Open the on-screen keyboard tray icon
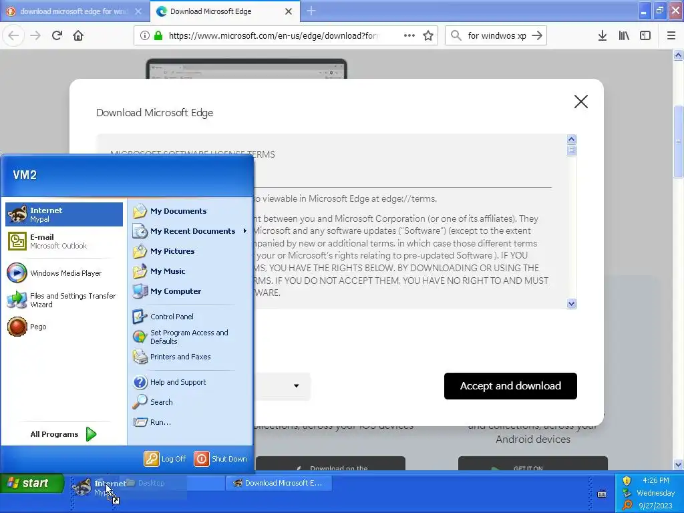 pos(602,494)
